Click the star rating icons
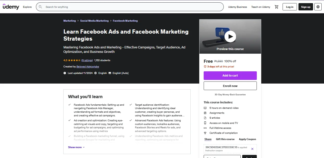This screenshot has height=158, width=324. [74, 60]
